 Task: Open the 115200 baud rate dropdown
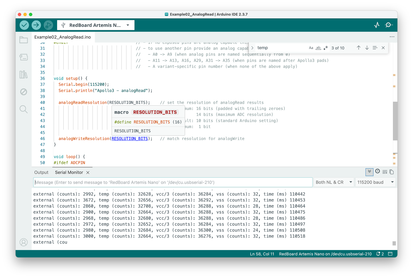pyautogui.click(x=375, y=182)
